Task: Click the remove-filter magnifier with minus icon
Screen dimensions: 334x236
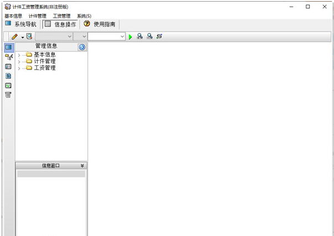Action: (149, 36)
